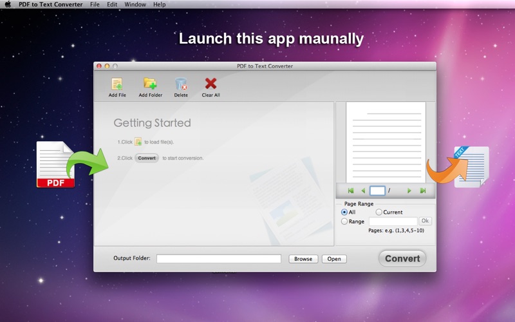Open the File menu
The height and width of the screenshot is (322, 515).
click(95, 5)
